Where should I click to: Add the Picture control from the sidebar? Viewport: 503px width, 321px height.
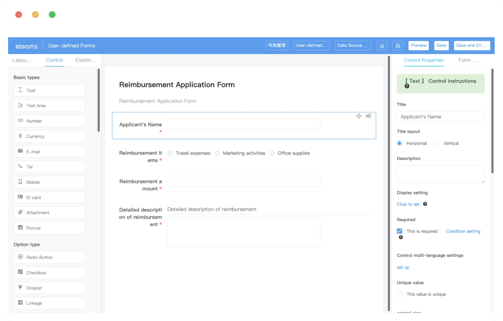click(x=49, y=228)
